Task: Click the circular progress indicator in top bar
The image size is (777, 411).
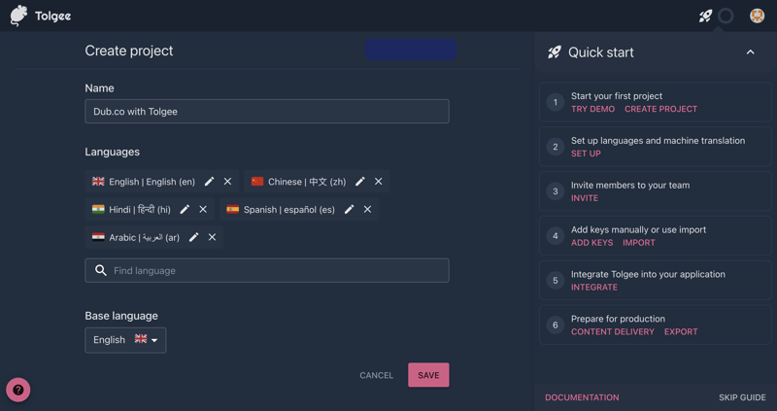Action: point(726,16)
